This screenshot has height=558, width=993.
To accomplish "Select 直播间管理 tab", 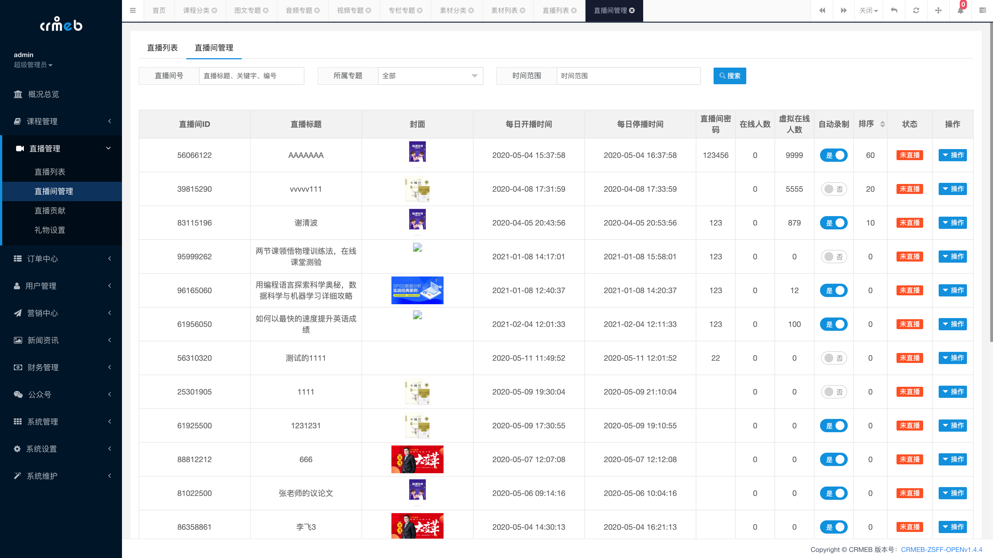I will pyautogui.click(x=214, y=48).
